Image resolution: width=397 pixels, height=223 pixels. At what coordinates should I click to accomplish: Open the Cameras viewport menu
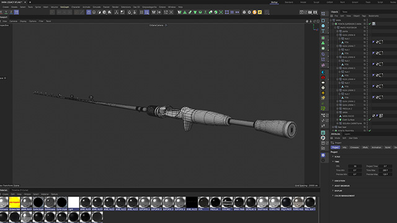pos(14,21)
